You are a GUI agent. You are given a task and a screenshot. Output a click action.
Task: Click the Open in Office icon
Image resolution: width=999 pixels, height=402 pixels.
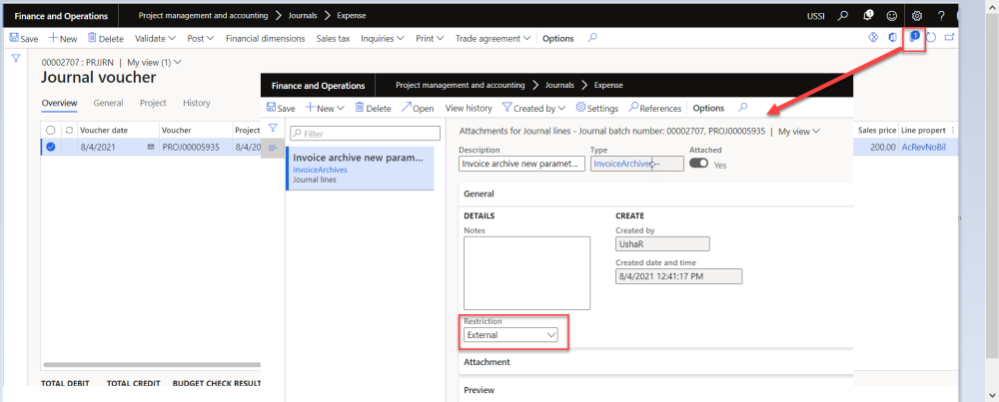pyautogui.click(x=893, y=38)
